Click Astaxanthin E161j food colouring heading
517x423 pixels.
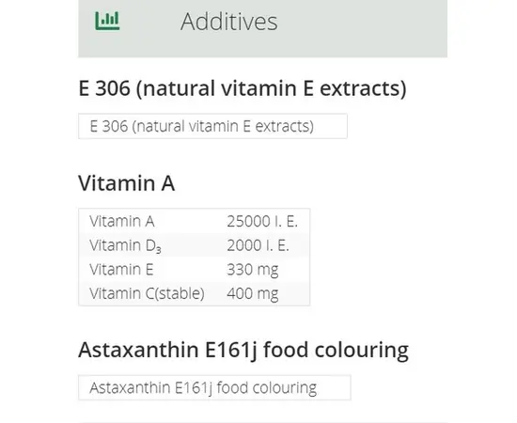[243, 350]
